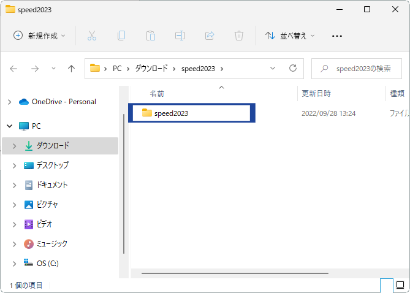Go up one folder level

[x=71, y=69]
